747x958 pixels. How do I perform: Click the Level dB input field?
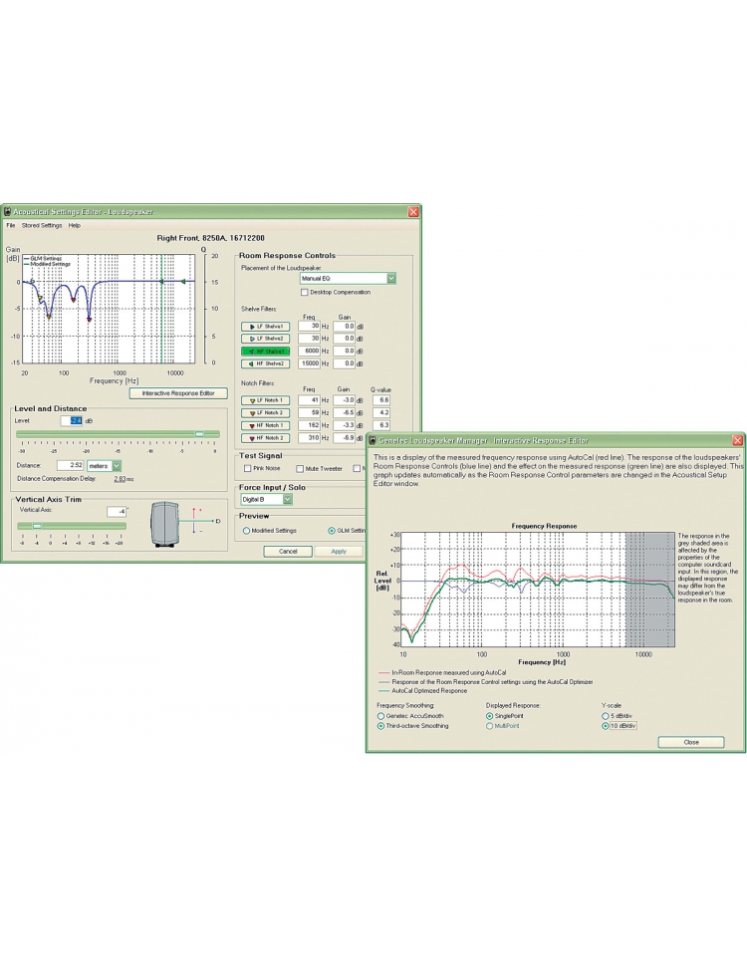(72, 421)
